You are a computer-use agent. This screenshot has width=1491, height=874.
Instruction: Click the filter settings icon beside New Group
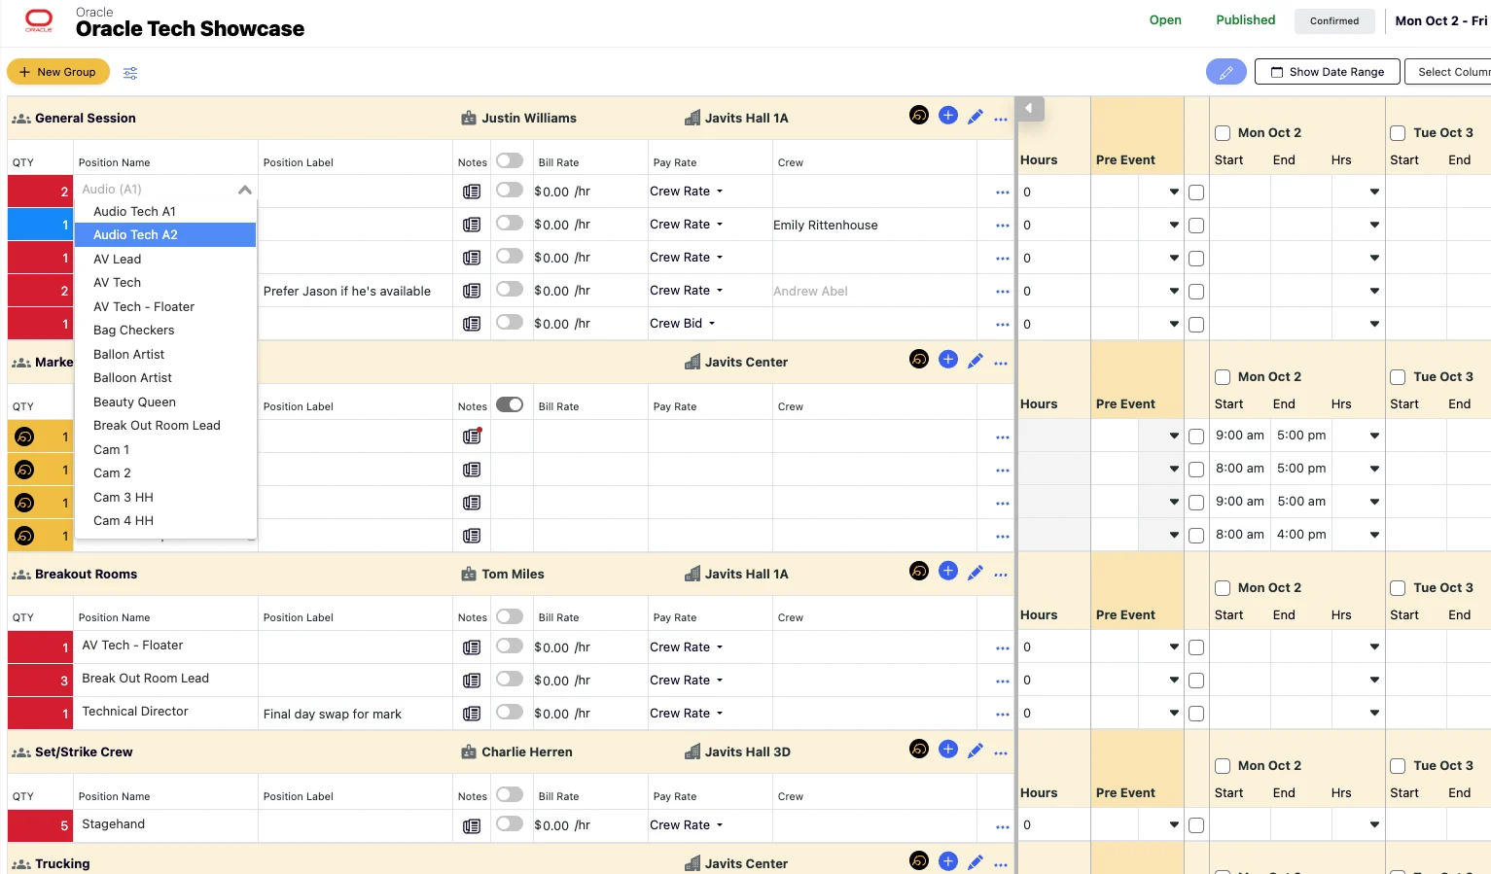click(130, 73)
